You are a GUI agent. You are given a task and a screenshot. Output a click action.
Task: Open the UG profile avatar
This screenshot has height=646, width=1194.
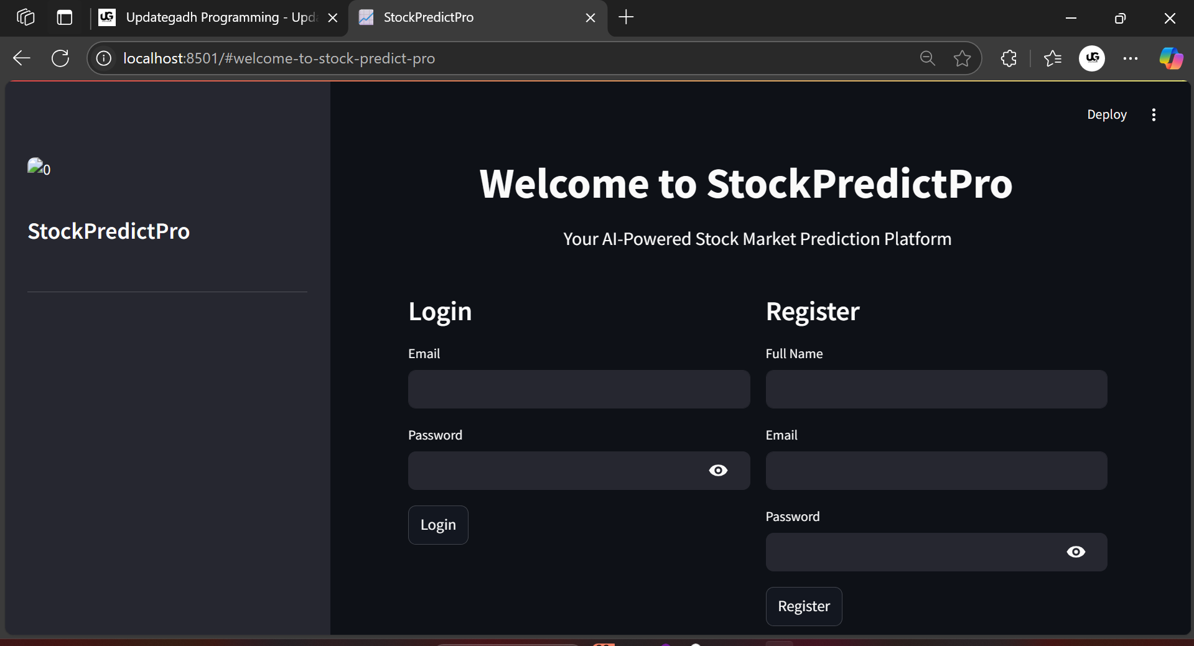[1092, 58]
